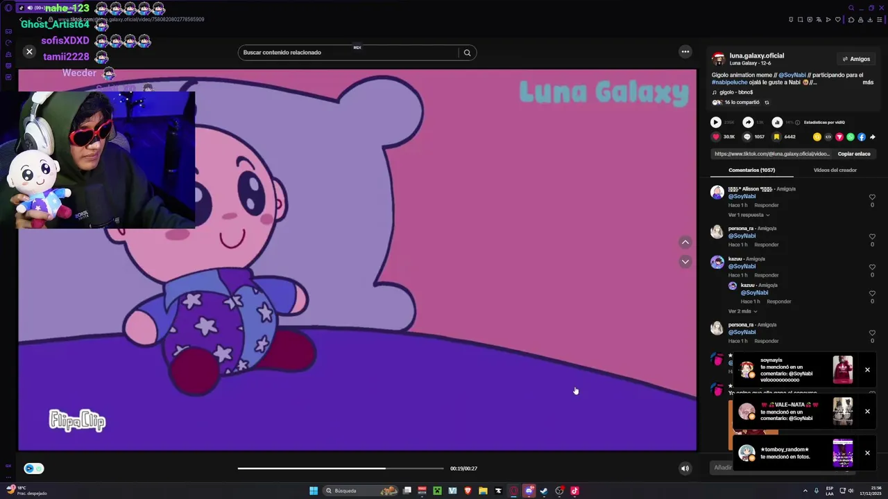Go to previous video with up chevron
This screenshot has height=499, width=888.
click(x=685, y=242)
